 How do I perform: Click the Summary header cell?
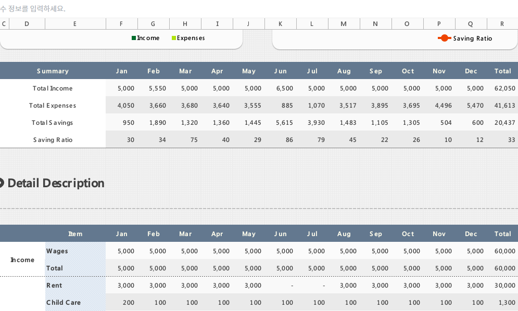click(53, 71)
